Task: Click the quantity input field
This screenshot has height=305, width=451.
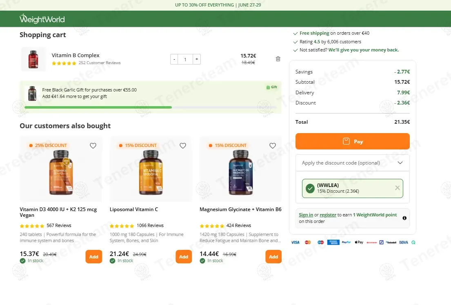Action: 185,59
